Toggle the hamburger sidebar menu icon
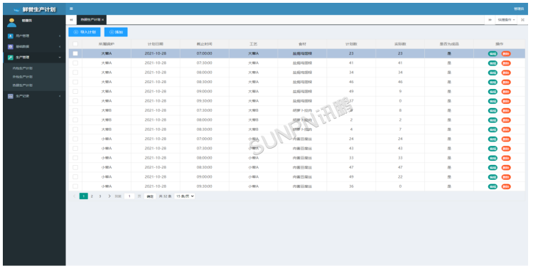 [x=71, y=9]
